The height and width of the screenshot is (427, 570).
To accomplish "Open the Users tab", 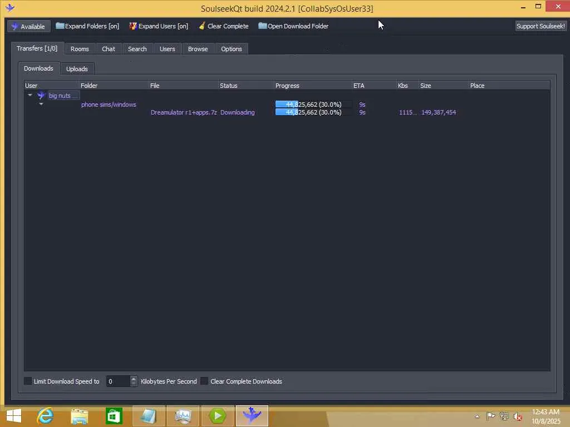I will (167, 49).
